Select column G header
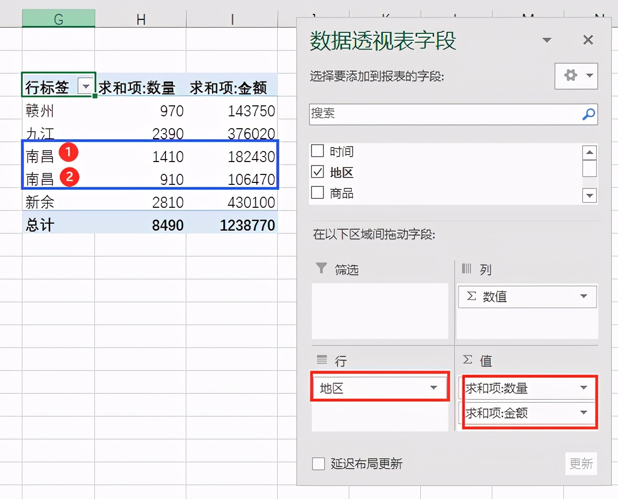618x499 pixels. 59,19
